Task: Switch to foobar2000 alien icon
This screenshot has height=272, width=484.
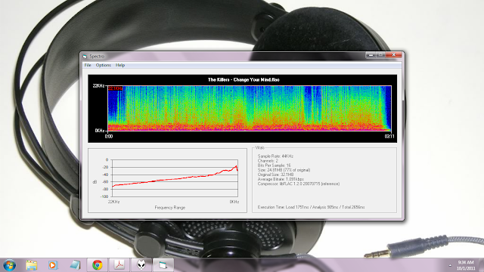Action: [141, 265]
